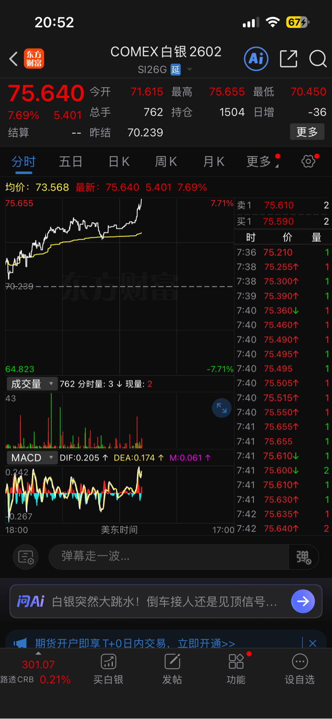Switch to the 五日 tab
The width and height of the screenshot is (332, 719).
71,162
